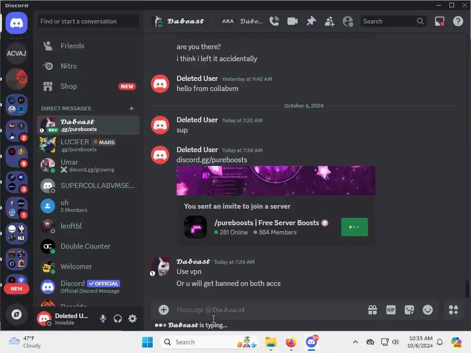
Task: Toggle microphone mute
Action: [x=103, y=319]
